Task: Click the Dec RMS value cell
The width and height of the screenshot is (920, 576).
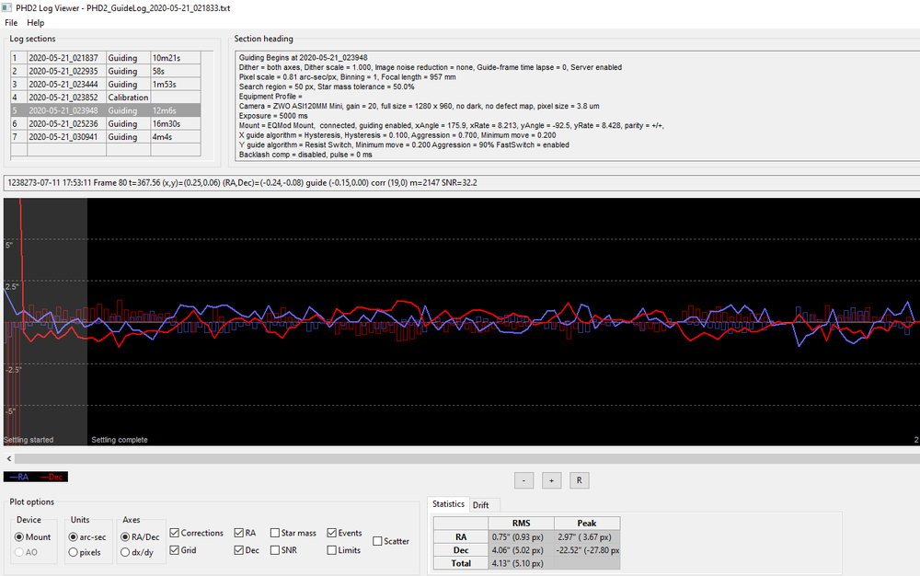Action: [521, 550]
